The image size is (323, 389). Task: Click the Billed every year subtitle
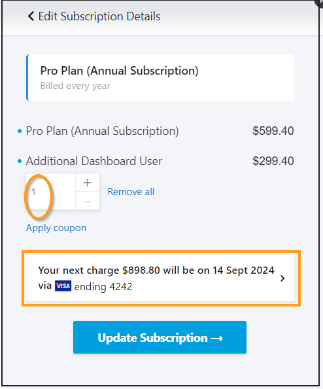click(75, 86)
